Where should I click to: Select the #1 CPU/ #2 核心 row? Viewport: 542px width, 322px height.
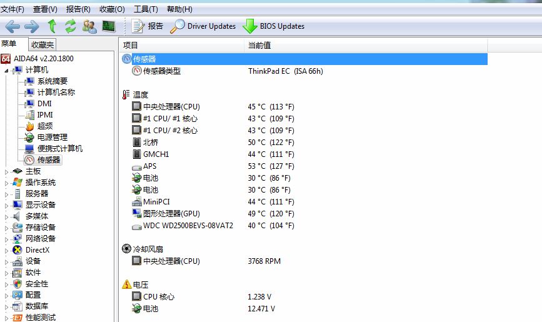(304, 131)
